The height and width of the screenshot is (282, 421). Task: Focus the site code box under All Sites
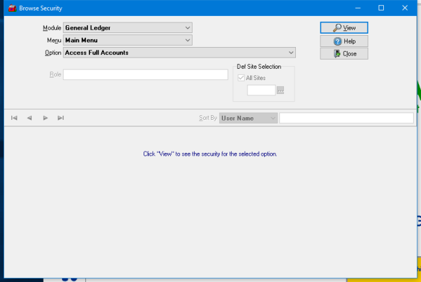[x=261, y=90]
